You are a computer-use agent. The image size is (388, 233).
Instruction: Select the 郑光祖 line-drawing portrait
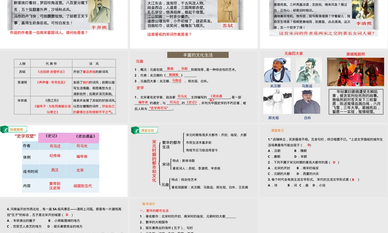click(x=277, y=101)
